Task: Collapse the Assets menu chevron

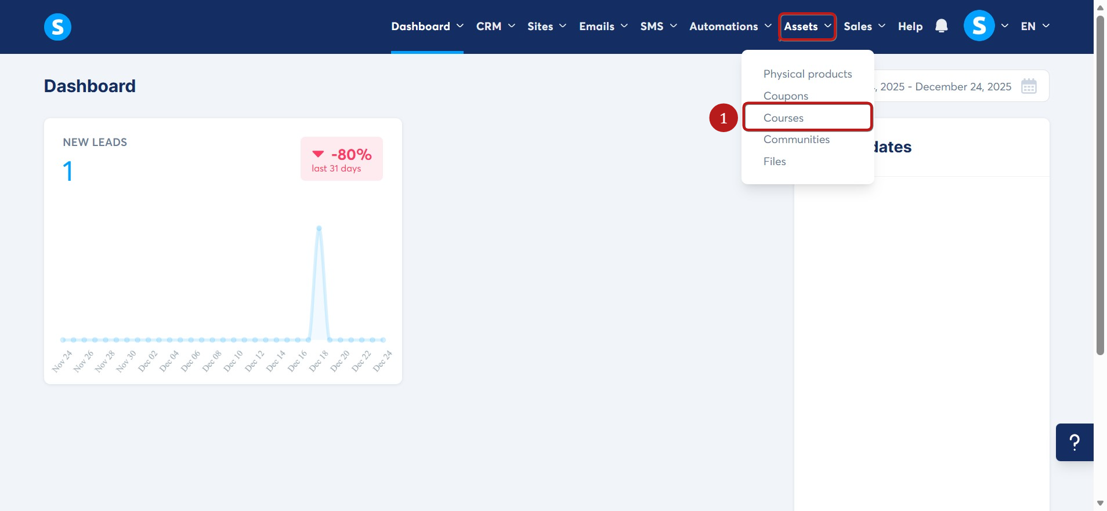Action: (x=827, y=26)
